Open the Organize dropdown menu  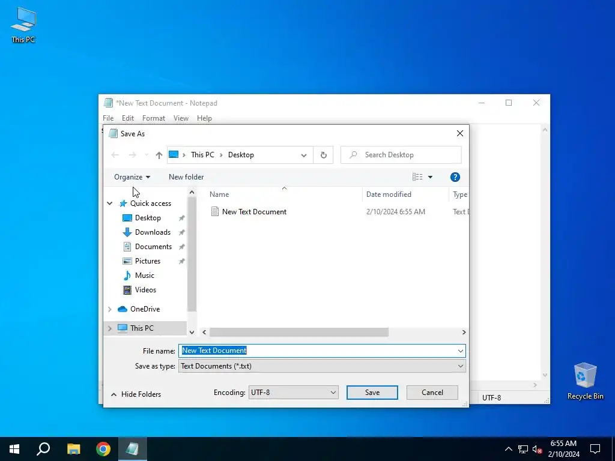point(132,177)
